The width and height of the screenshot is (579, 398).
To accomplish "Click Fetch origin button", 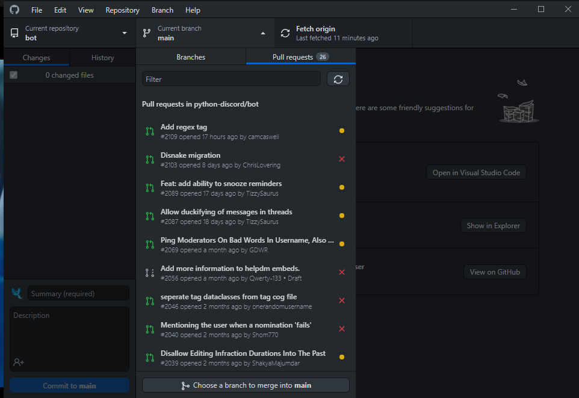I will [344, 33].
